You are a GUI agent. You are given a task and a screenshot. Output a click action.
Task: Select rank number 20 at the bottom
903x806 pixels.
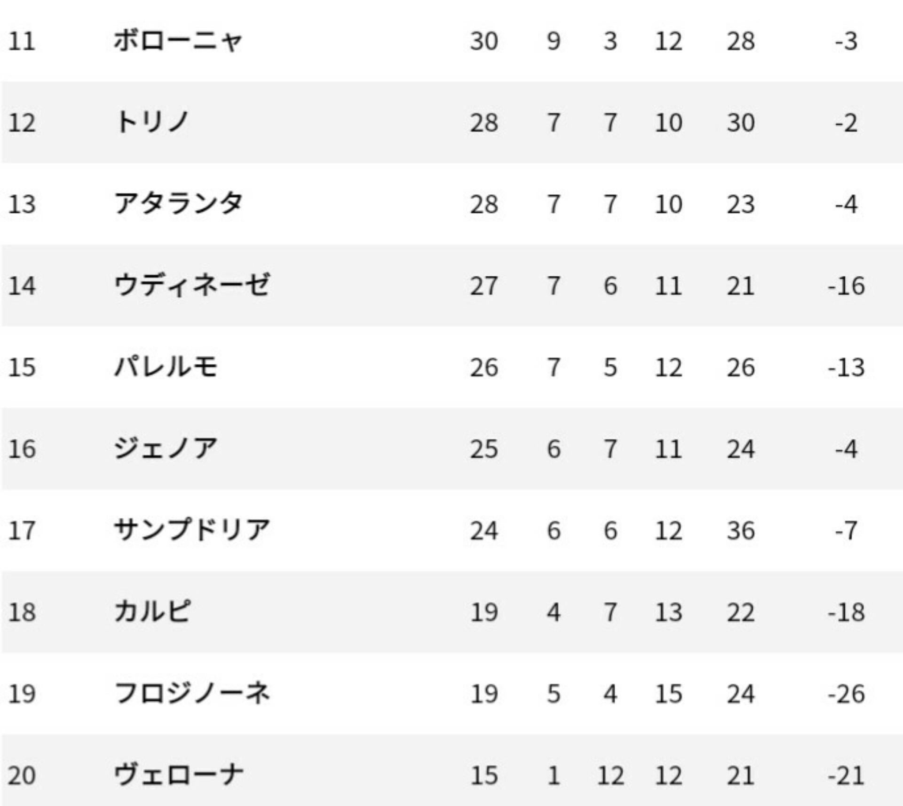22,775
